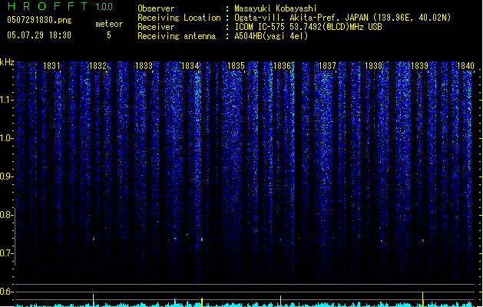
Task: Click the kHz axis unit label
Action: pos(7,62)
